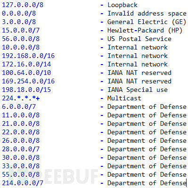Click the 33.0.0.0/8 address entry
Image resolution: width=188 pixels, height=188 pixels.
click(x=21, y=166)
